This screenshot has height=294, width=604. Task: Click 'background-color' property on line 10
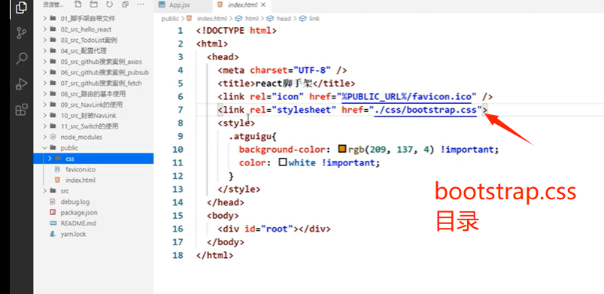coord(283,150)
